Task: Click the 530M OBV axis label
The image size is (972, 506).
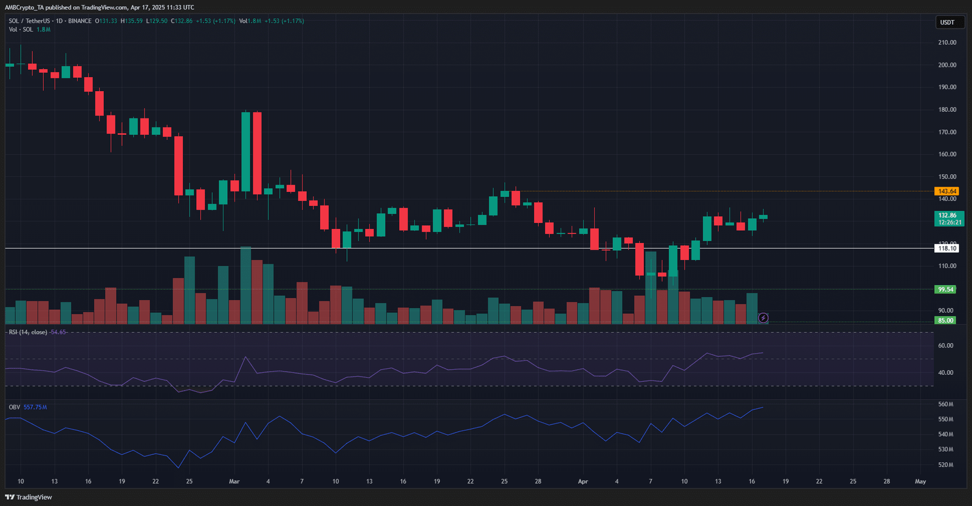Action: pos(946,450)
